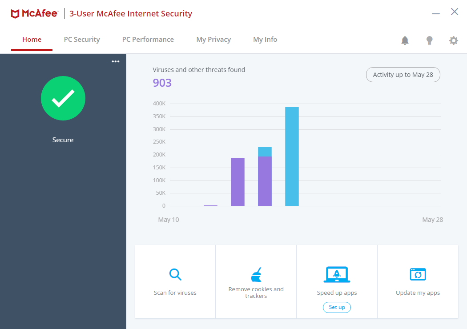Select the My Info tab

pyautogui.click(x=265, y=40)
